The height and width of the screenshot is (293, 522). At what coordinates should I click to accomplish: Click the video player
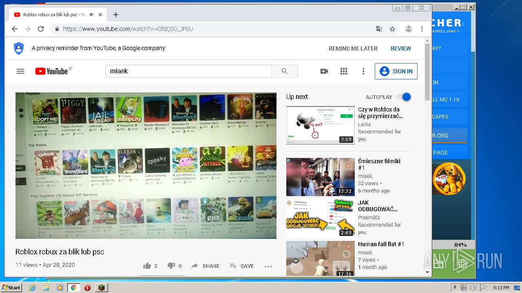point(146,165)
